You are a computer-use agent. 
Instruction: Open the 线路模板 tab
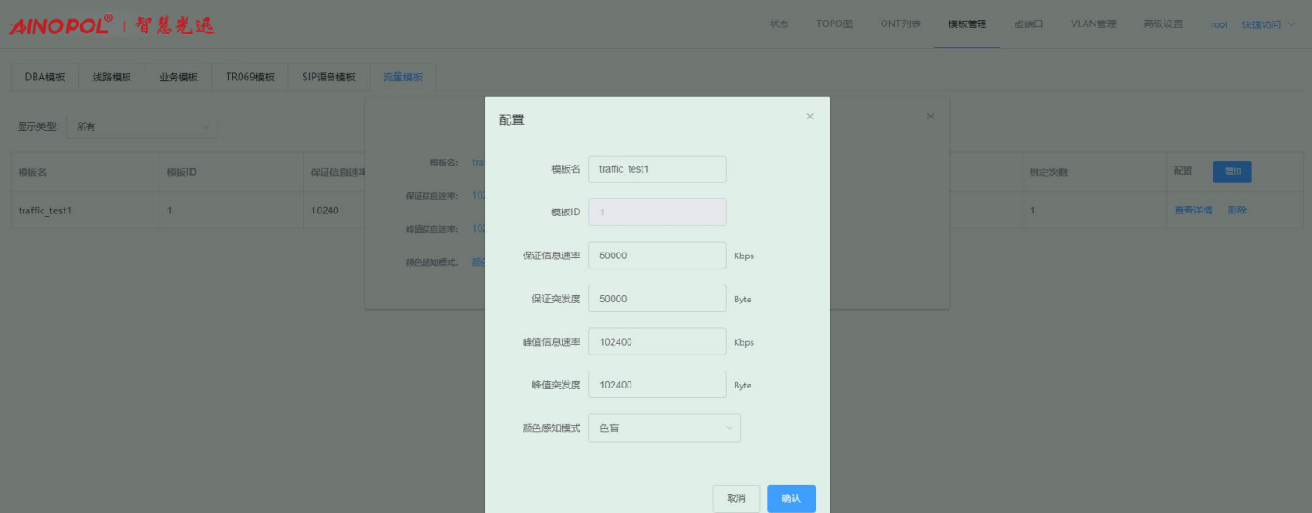tap(112, 77)
